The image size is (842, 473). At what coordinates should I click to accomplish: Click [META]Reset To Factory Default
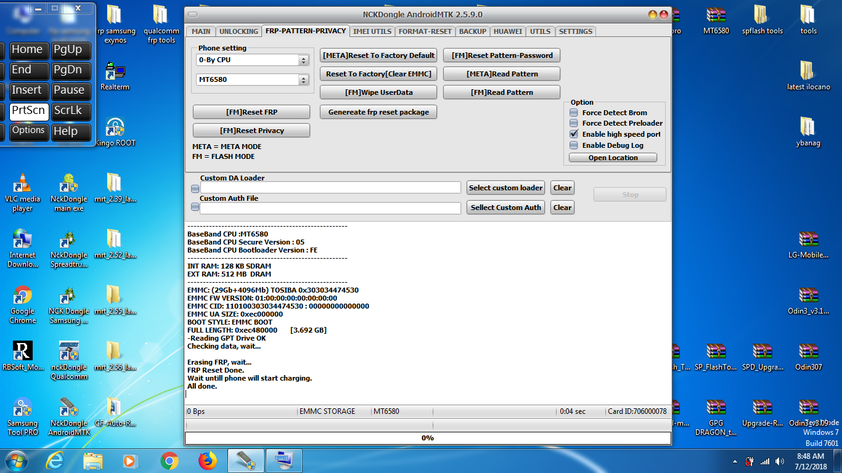[x=378, y=55]
